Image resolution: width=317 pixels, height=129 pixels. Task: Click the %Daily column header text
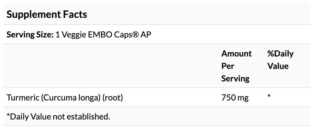[x=280, y=54]
